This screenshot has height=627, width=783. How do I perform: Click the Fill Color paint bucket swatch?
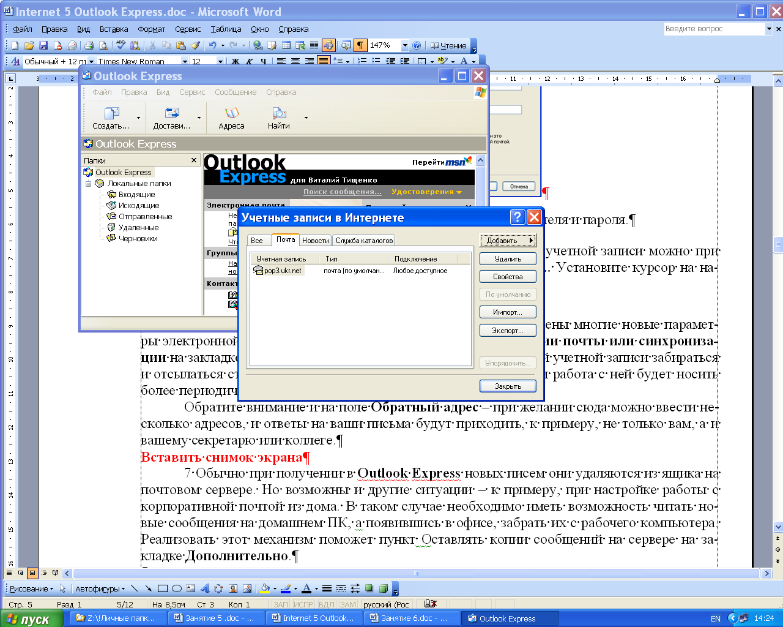click(x=265, y=588)
